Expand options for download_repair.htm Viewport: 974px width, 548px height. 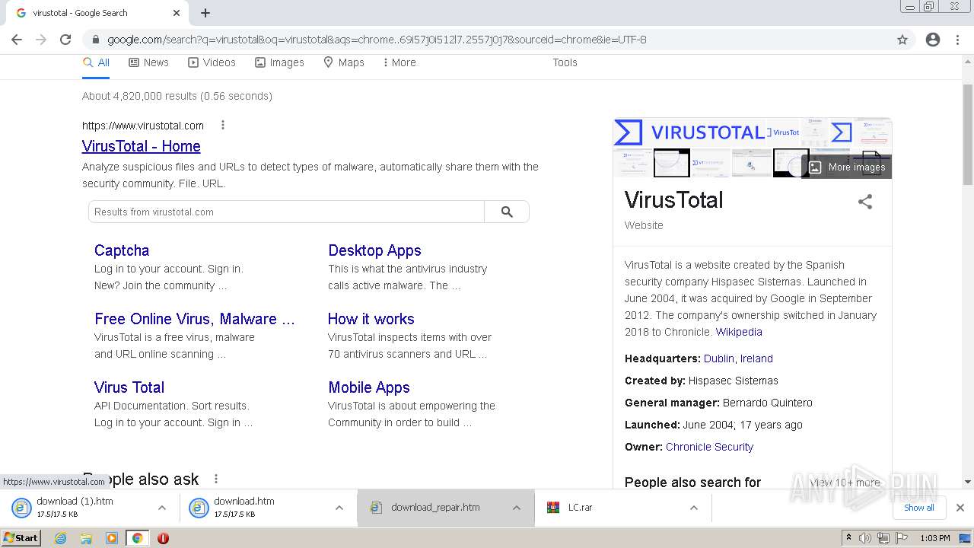coord(516,508)
